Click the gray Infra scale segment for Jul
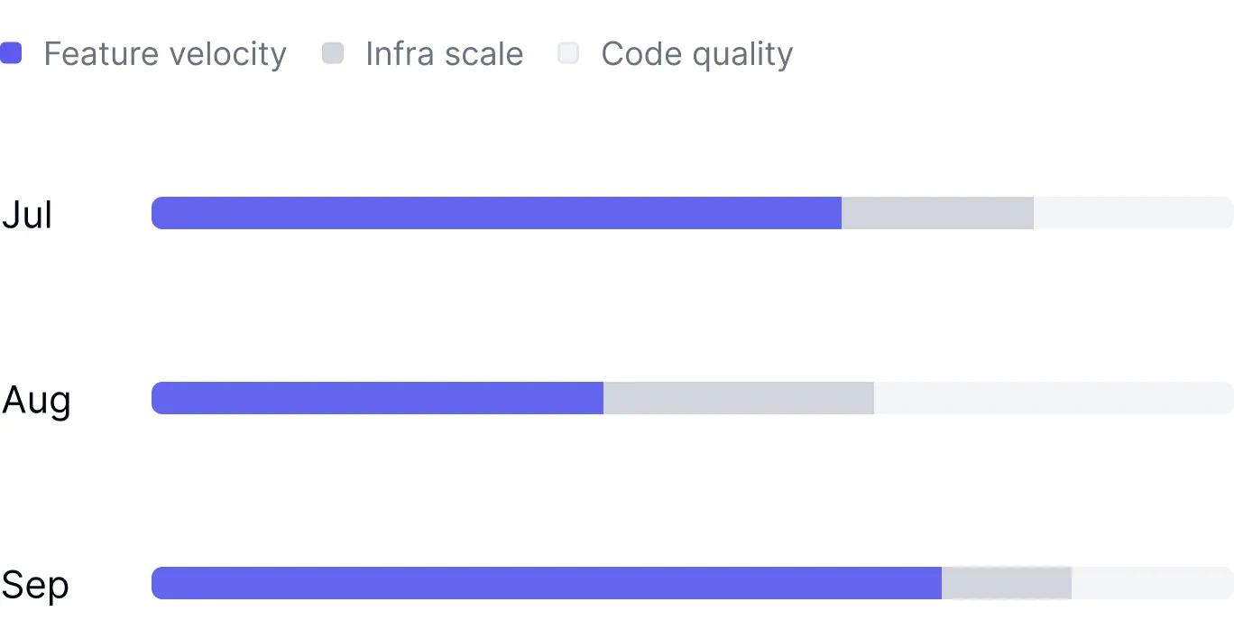Image resolution: width=1234 pixels, height=639 pixels. [937, 213]
